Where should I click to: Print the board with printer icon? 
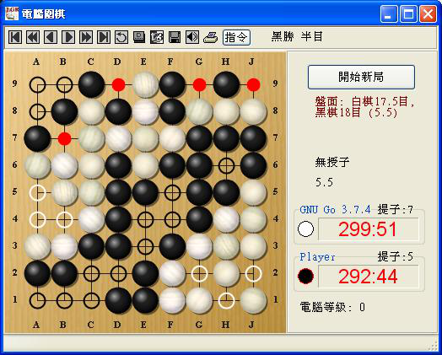pyautogui.click(x=210, y=37)
